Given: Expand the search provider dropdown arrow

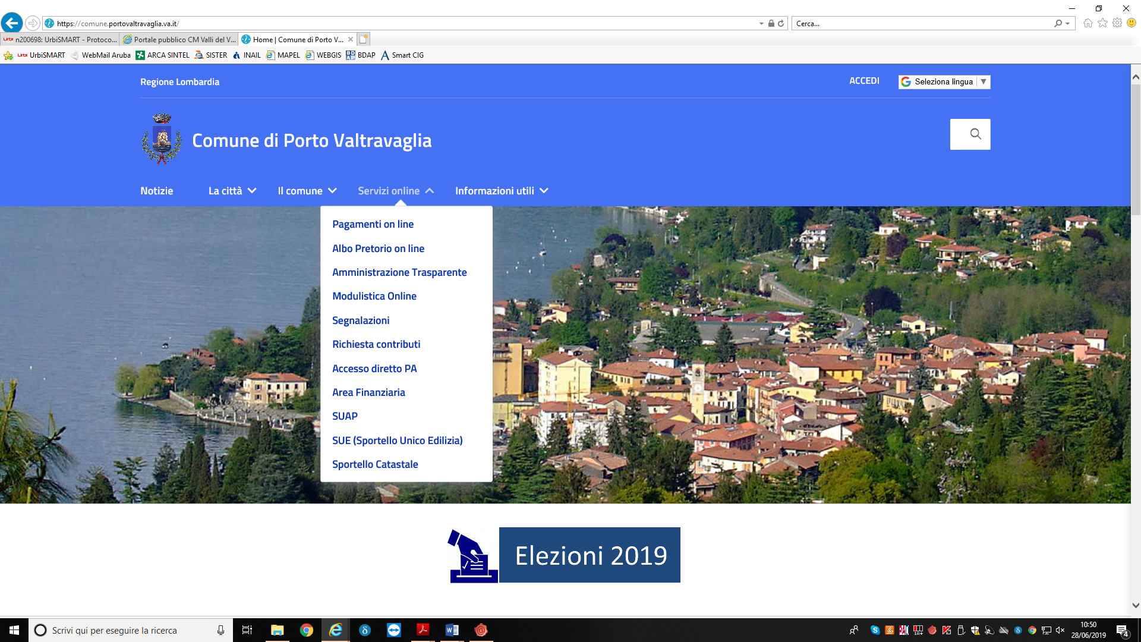Looking at the screenshot, I should pos(1068,24).
